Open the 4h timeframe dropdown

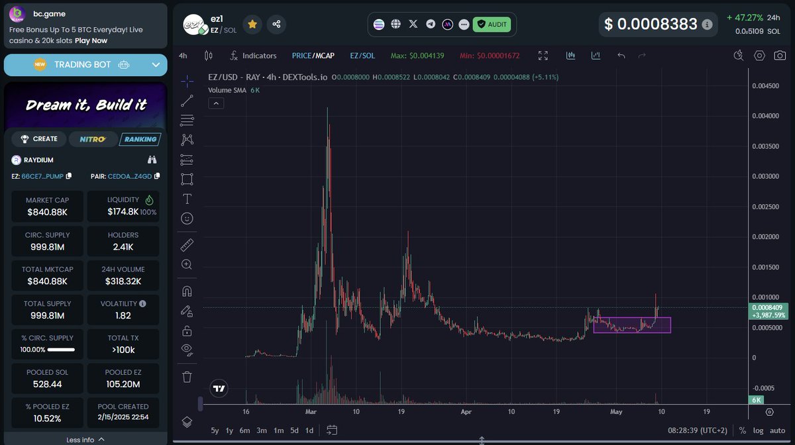183,56
